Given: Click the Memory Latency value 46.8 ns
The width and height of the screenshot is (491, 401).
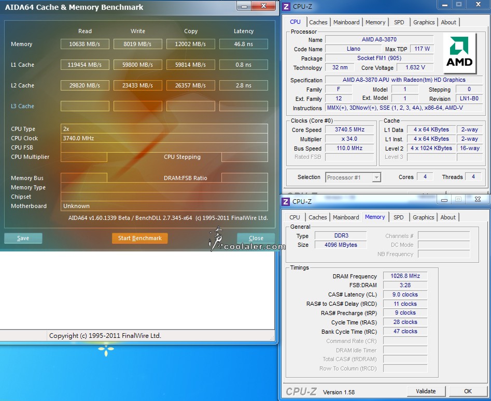Looking at the screenshot, I should click(x=244, y=44).
